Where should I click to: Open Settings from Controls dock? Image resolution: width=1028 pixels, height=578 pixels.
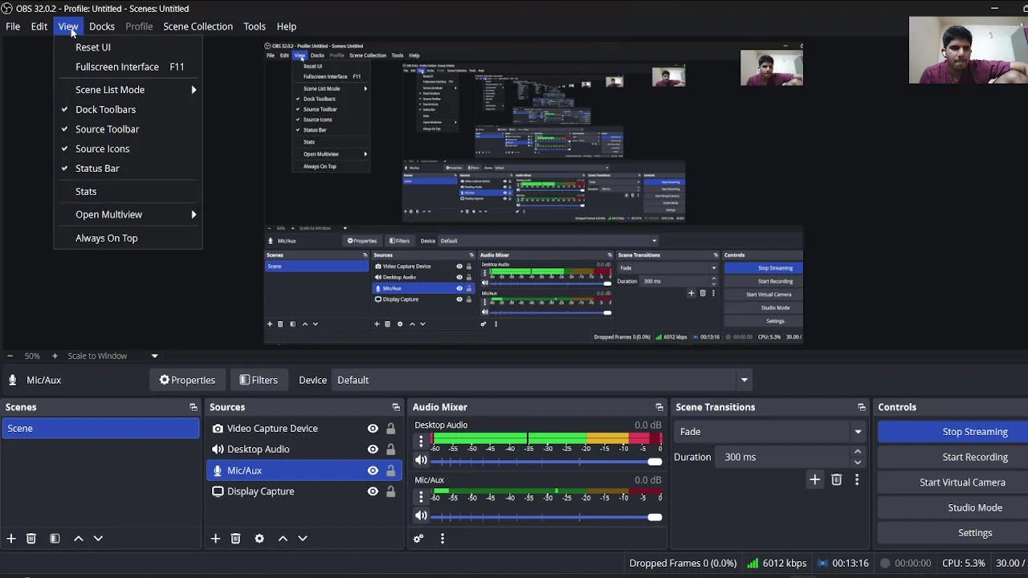pos(953,533)
